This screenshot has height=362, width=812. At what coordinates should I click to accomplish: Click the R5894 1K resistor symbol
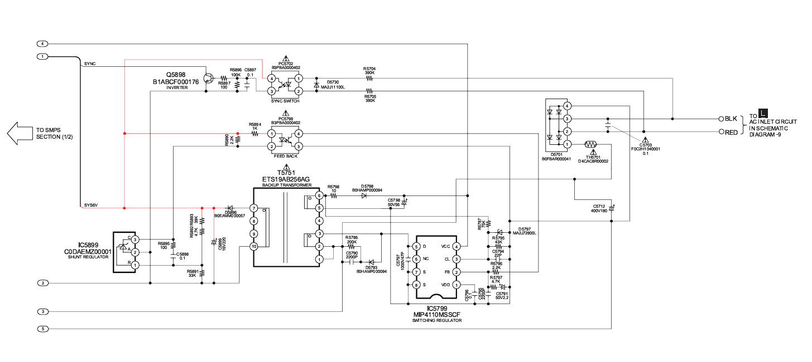[255, 134]
